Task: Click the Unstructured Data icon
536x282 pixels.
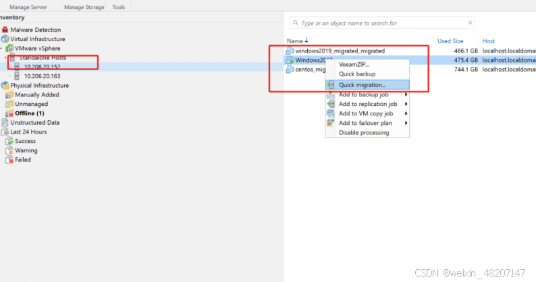Action: (5, 122)
